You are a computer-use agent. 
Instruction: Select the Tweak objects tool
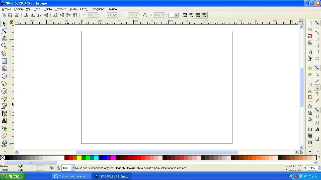tap(4, 38)
